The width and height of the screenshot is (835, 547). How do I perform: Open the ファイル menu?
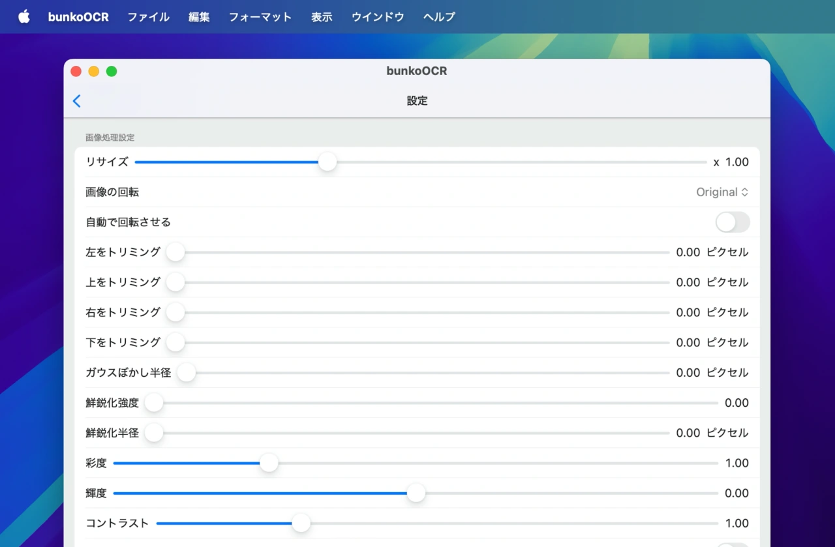pyautogui.click(x=148, y=17)
